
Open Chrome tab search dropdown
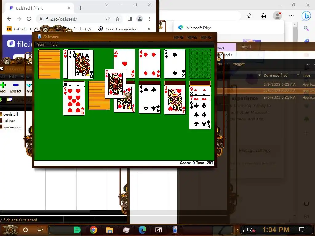(x=107, y=5)
